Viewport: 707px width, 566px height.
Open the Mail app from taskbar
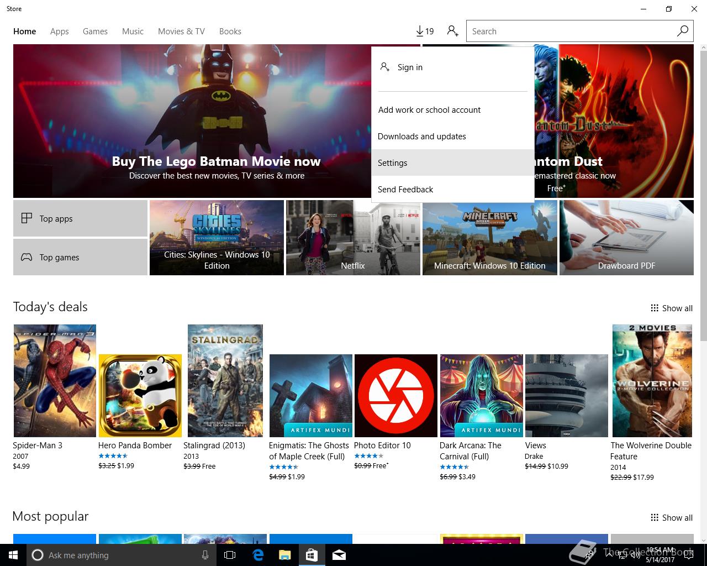339,555
